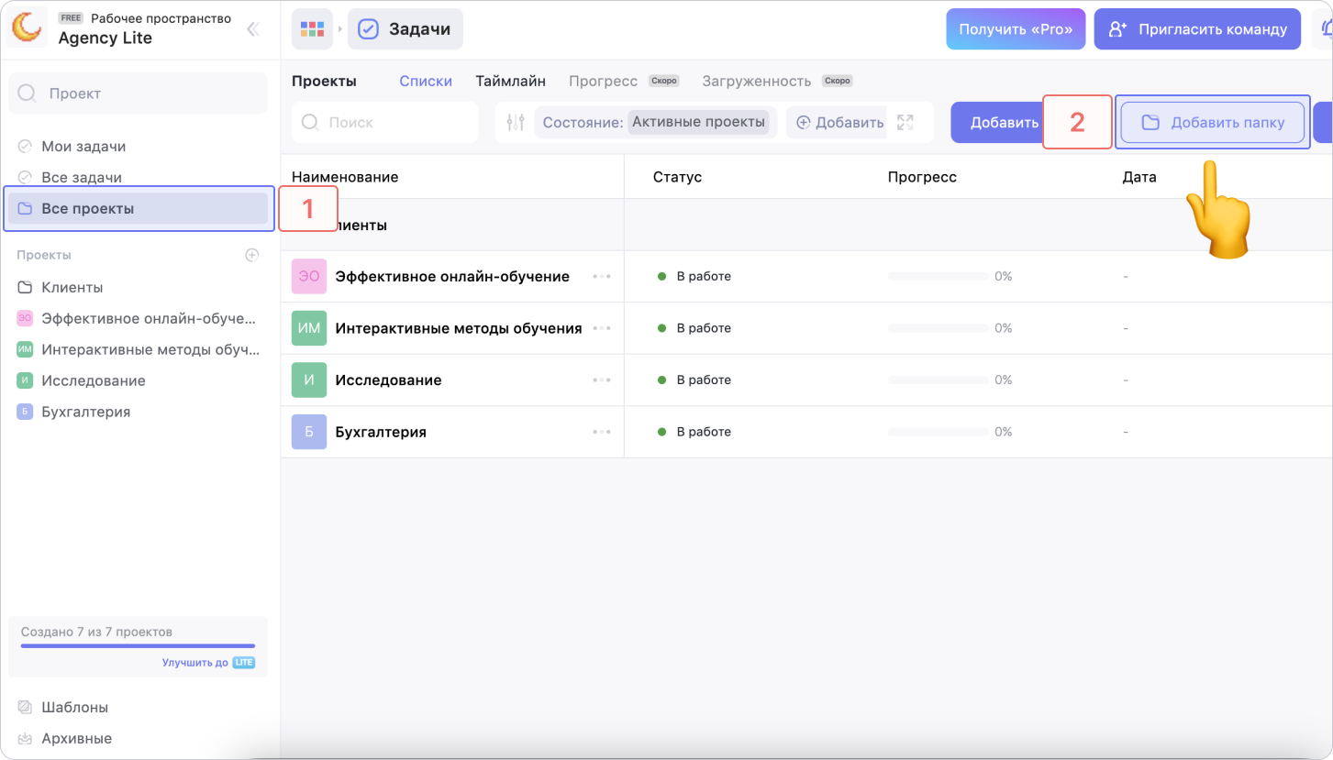1333x760 pixels.
Task: Open more options for Исследование row
Action: (602, 380)
